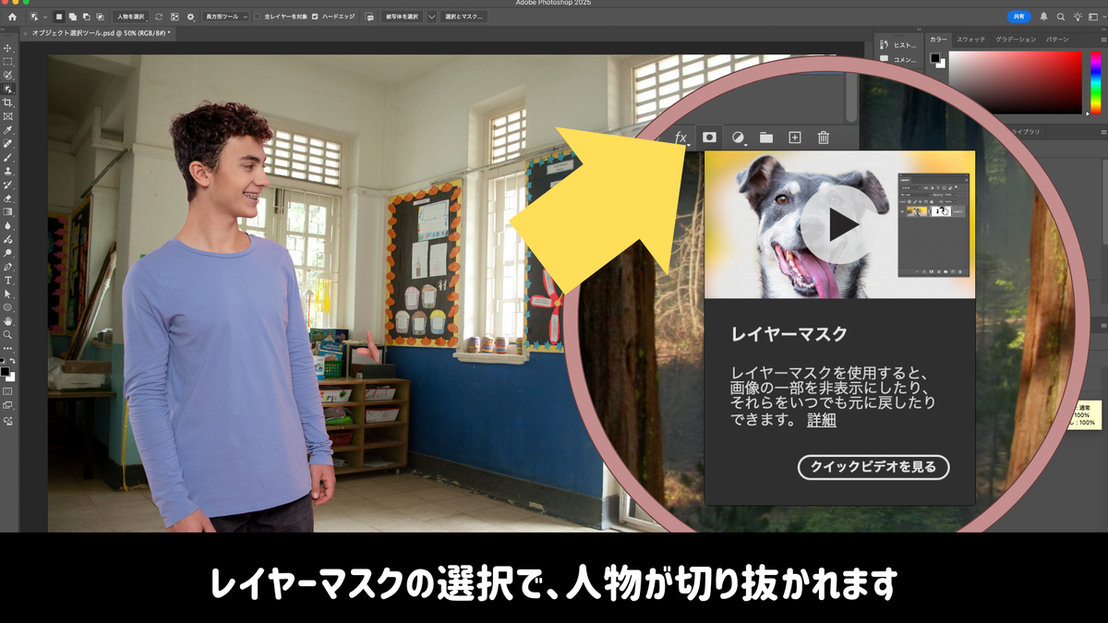The image size is (1108, 623).
Task: Select the Spot Healing Brush tool
Action: tap(8, 144)
